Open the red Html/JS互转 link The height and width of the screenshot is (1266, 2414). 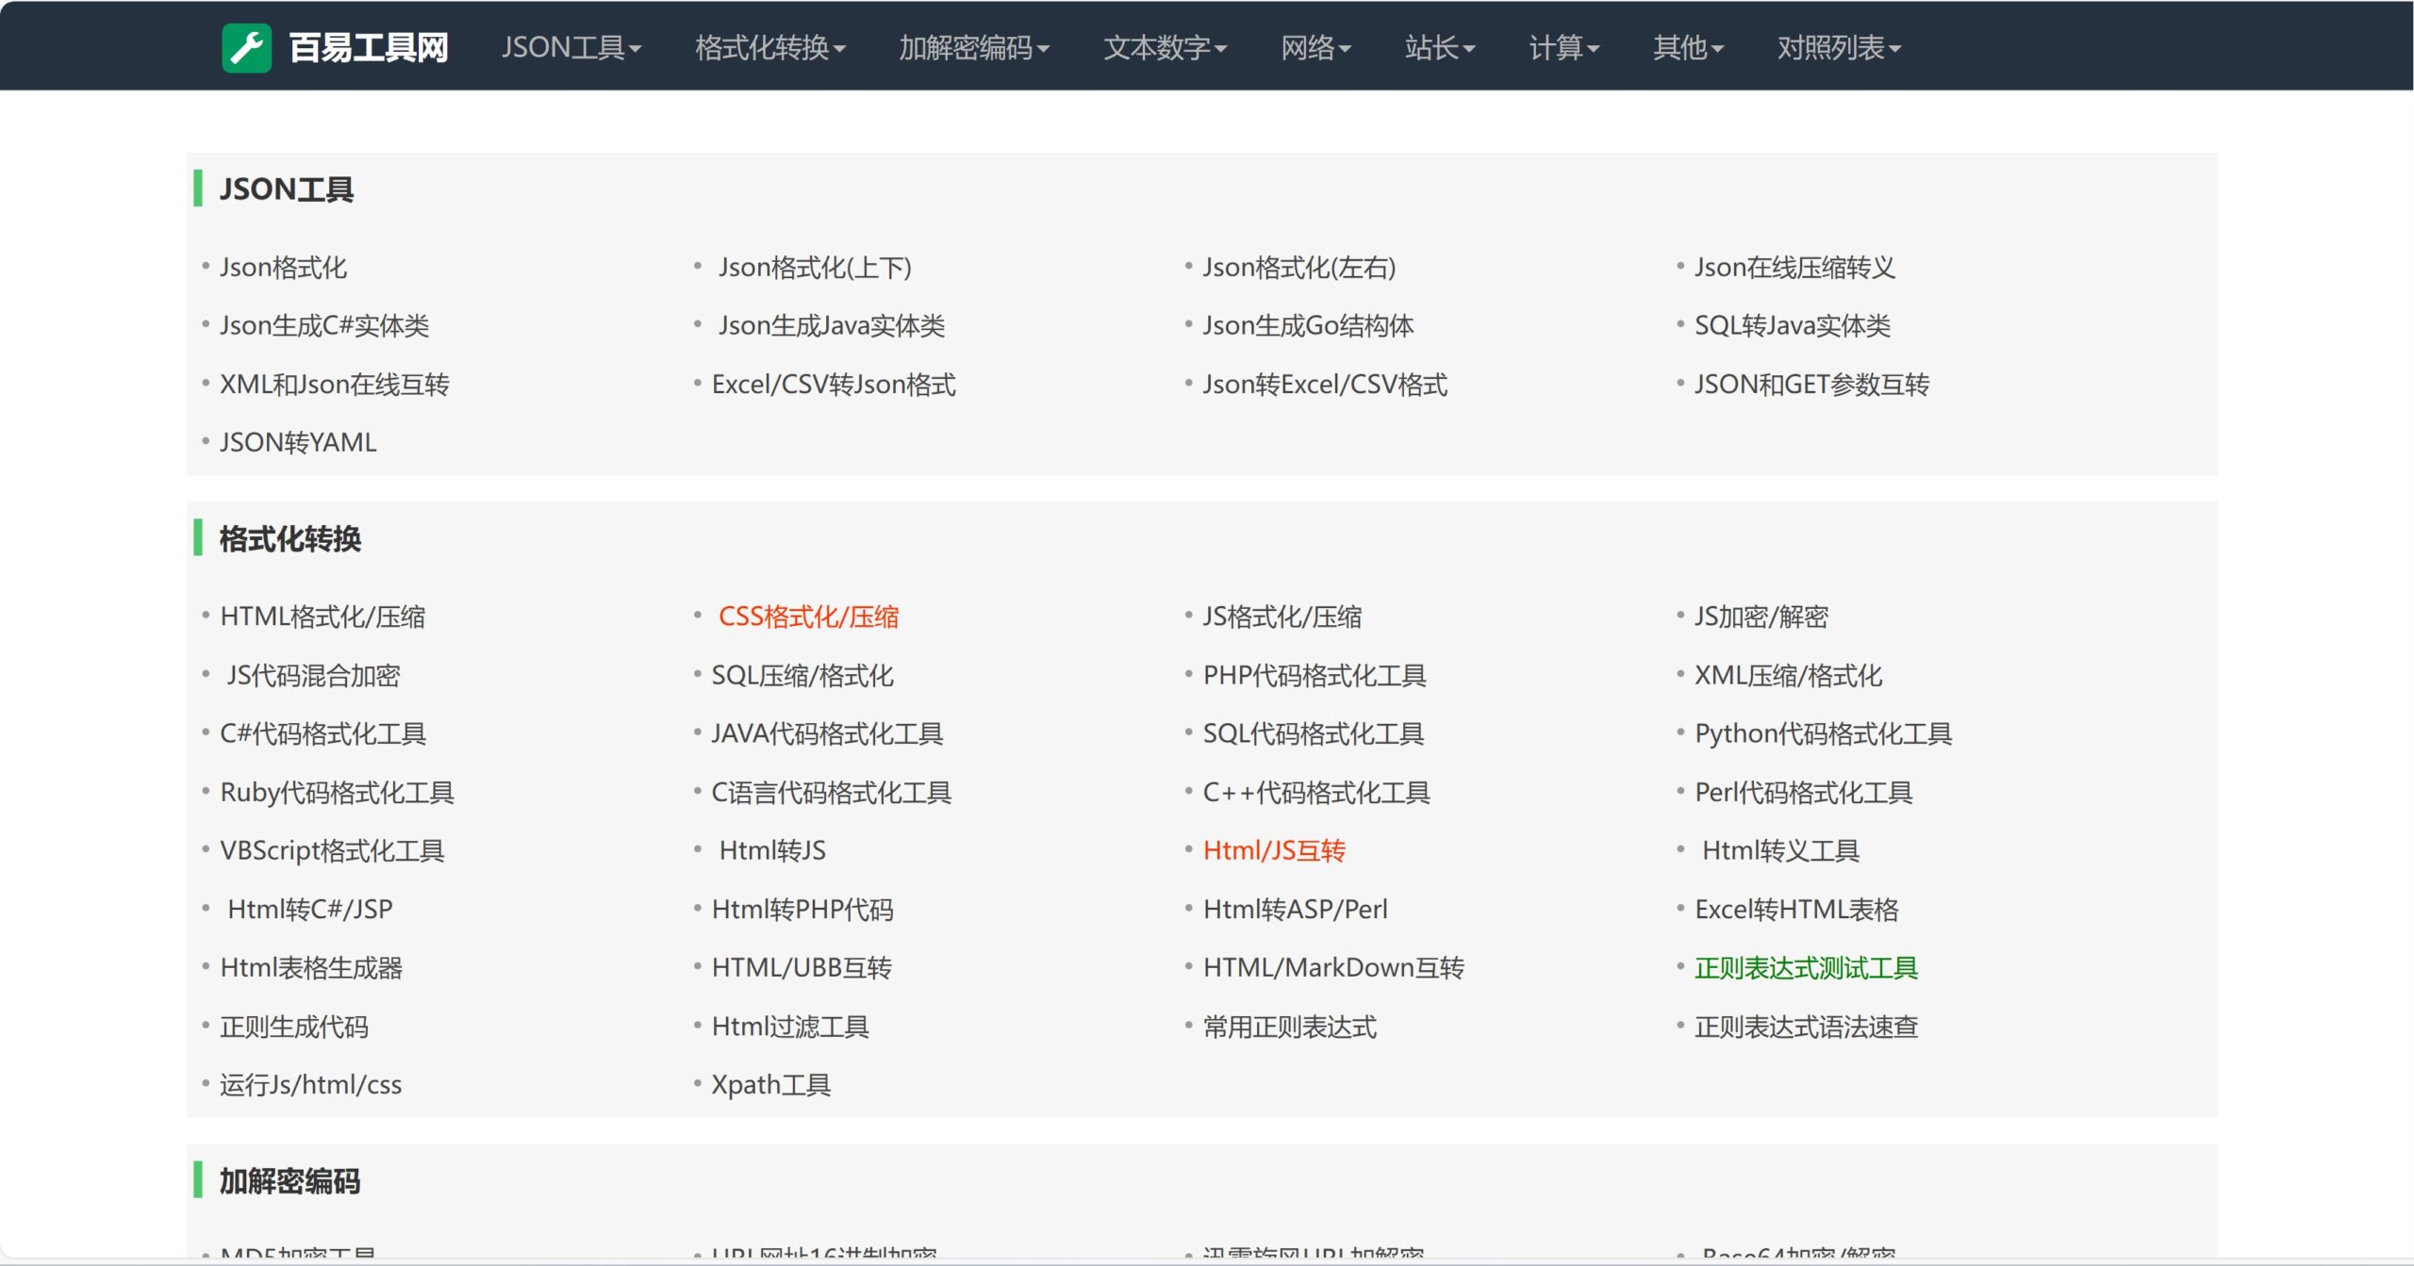coord(1274,851)
